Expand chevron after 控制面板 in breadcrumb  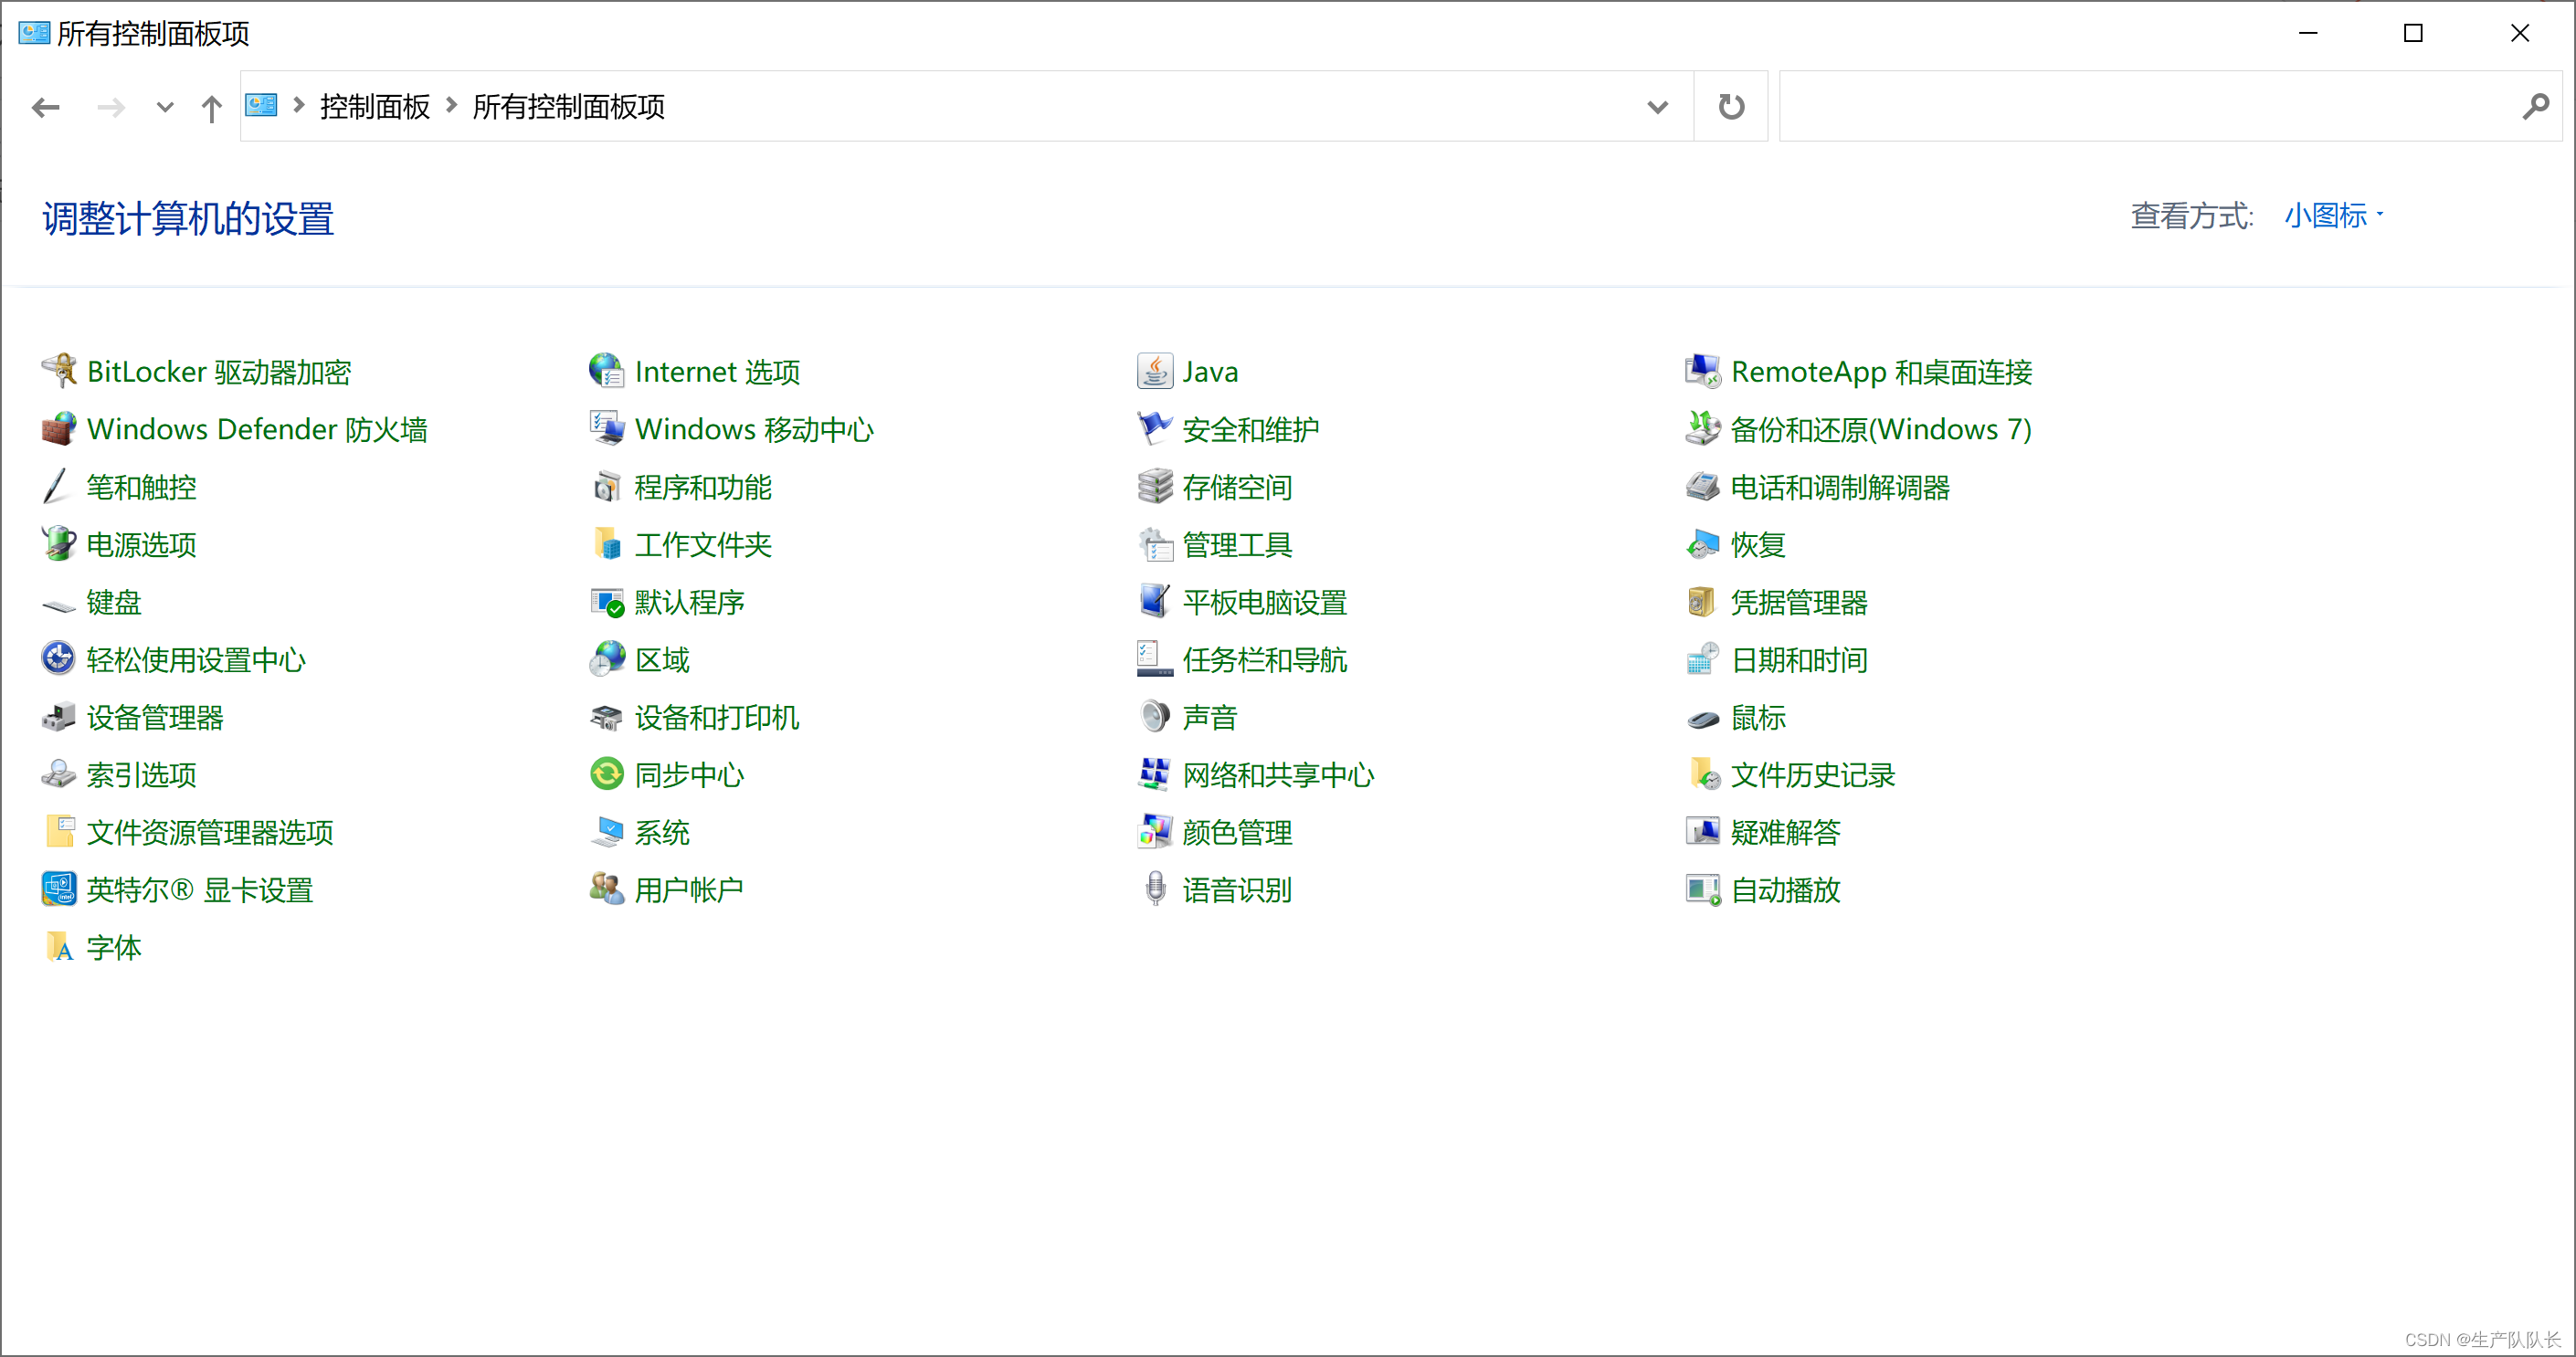(x=452, y=106)
